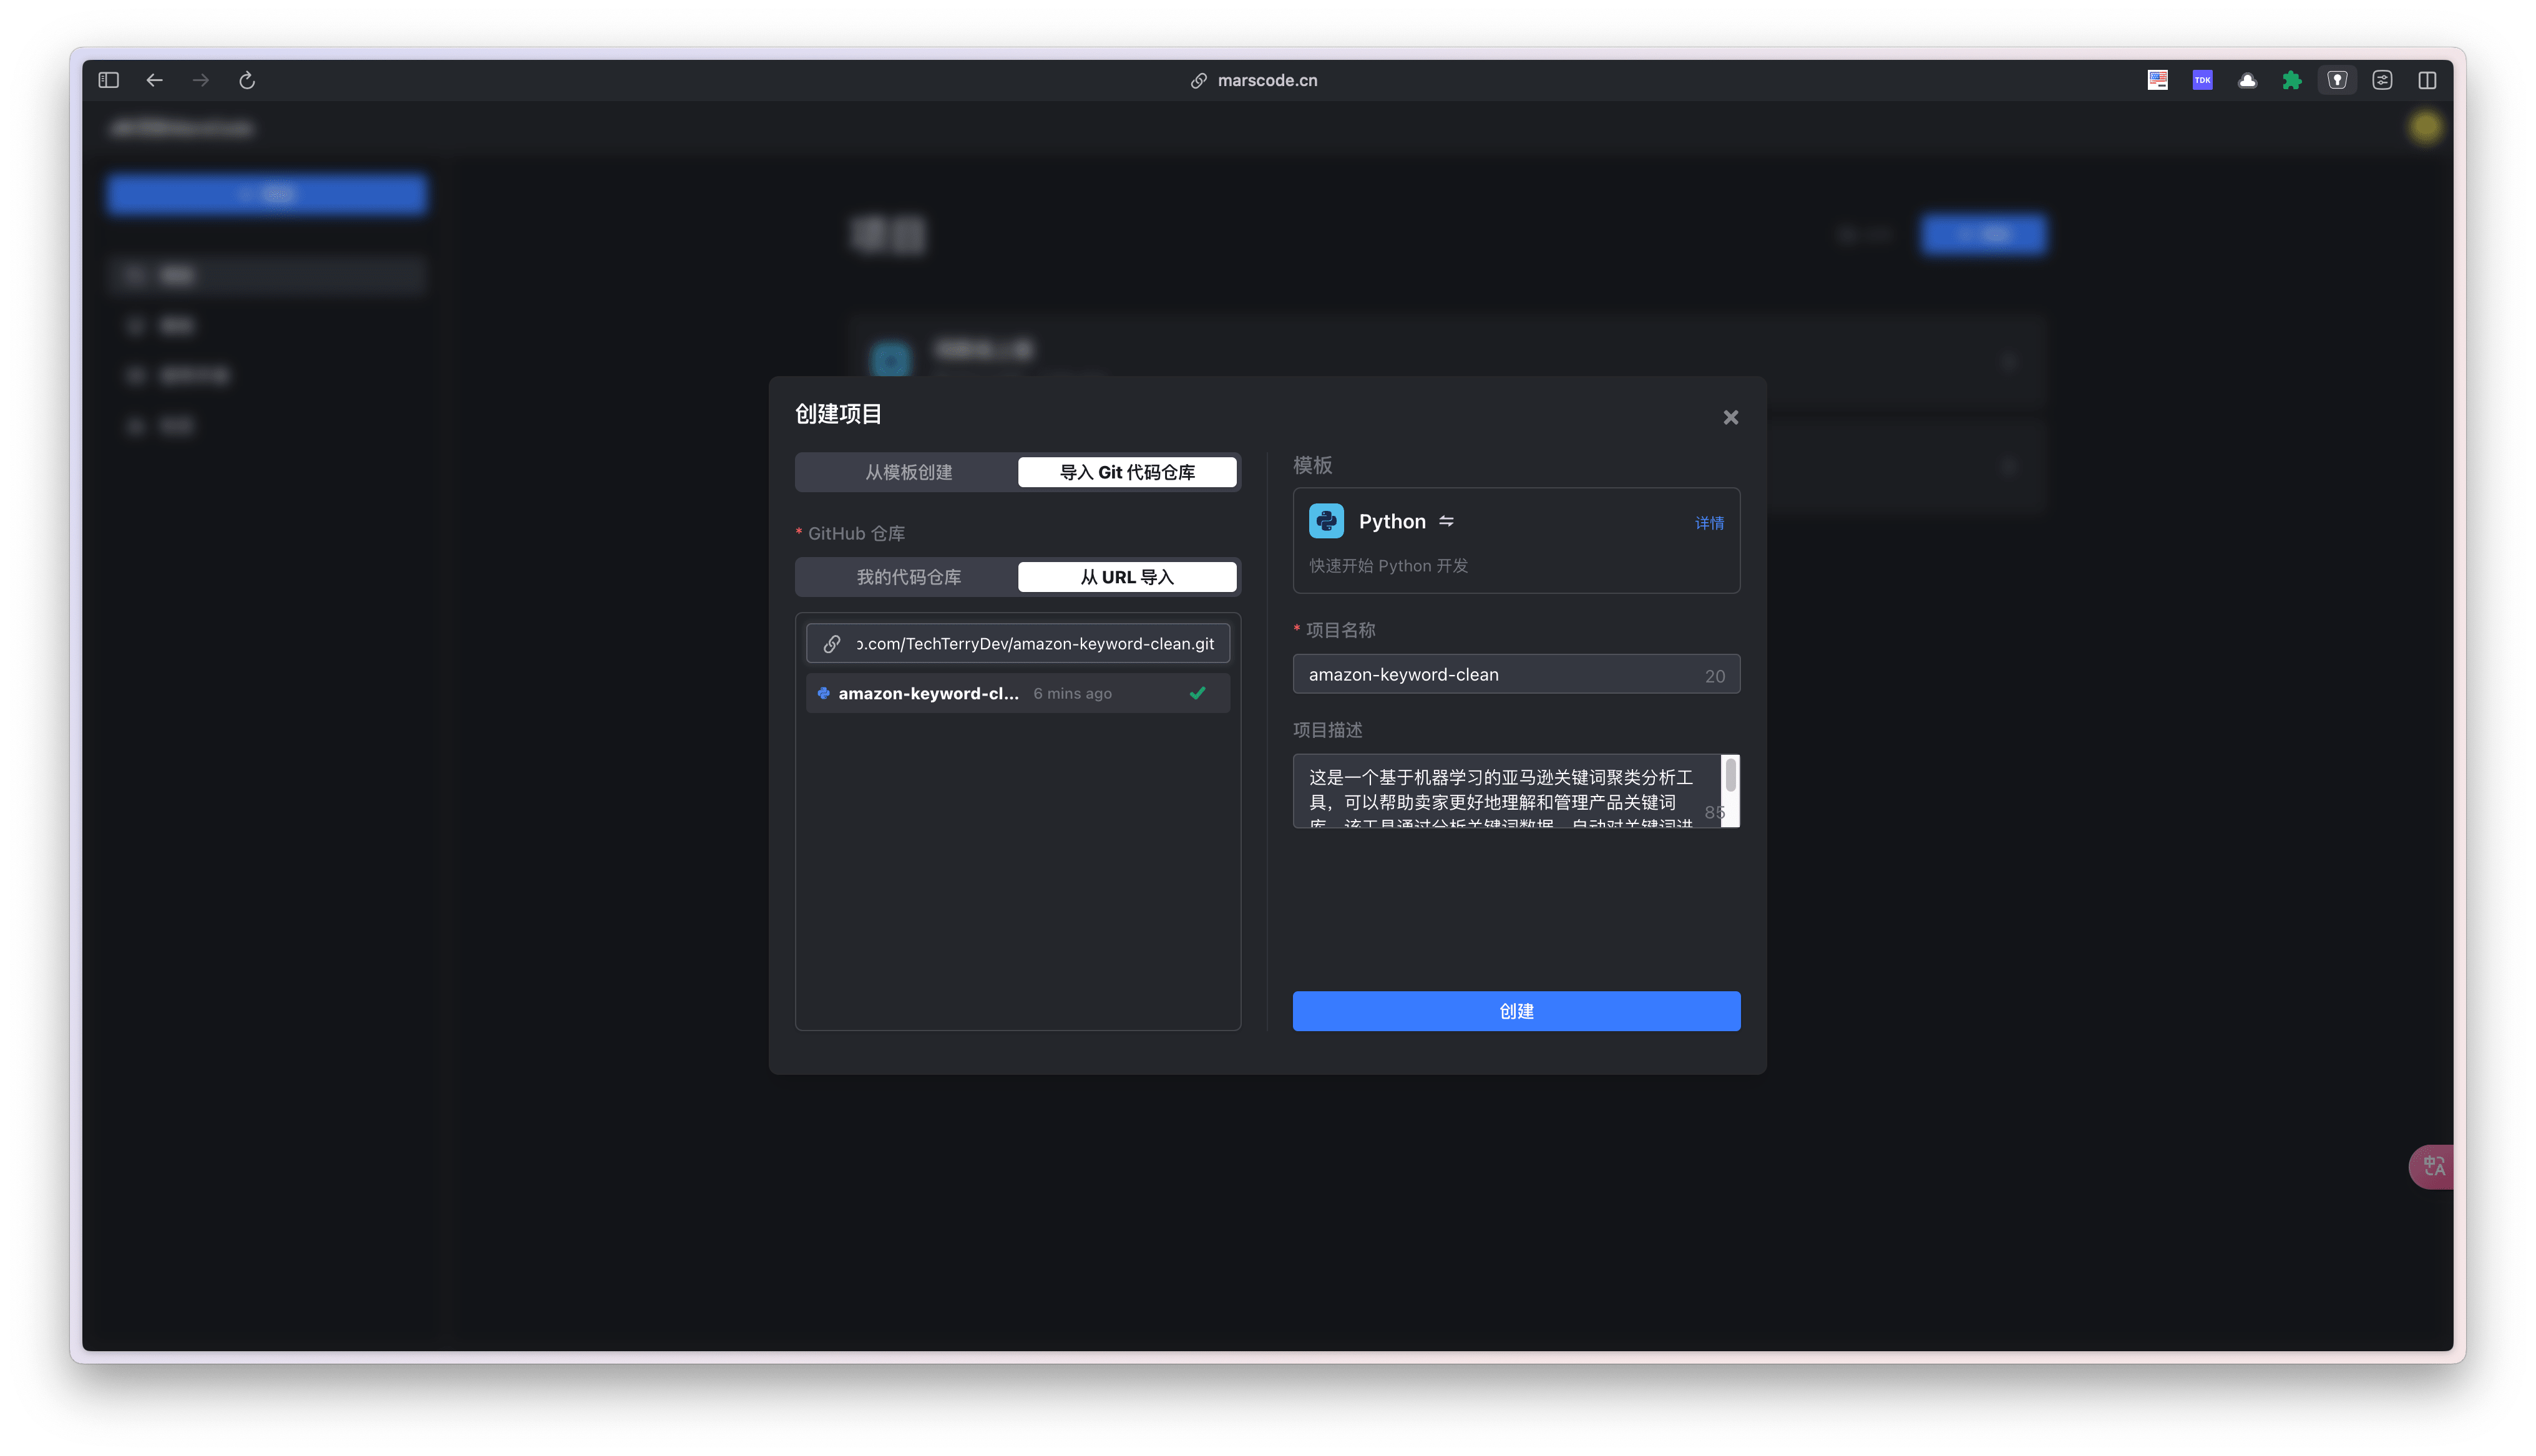
Task: Click the blue 创建 button
Action: point(1516,1011)
